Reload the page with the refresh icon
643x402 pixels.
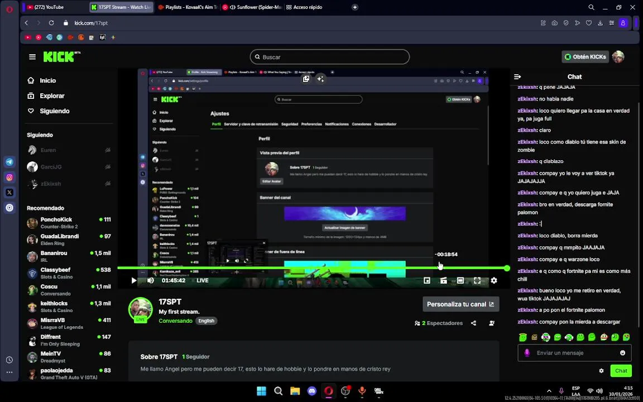[x=51, y=23]
